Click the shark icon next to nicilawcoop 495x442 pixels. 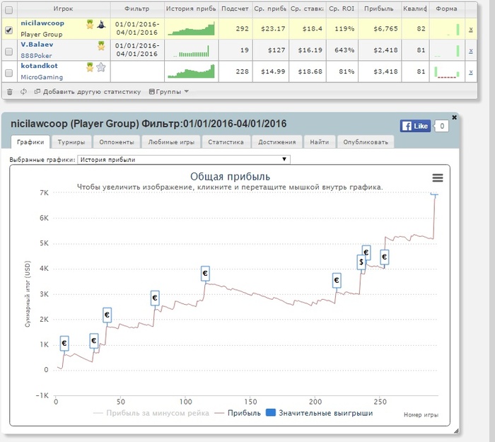tap(101, 24)
